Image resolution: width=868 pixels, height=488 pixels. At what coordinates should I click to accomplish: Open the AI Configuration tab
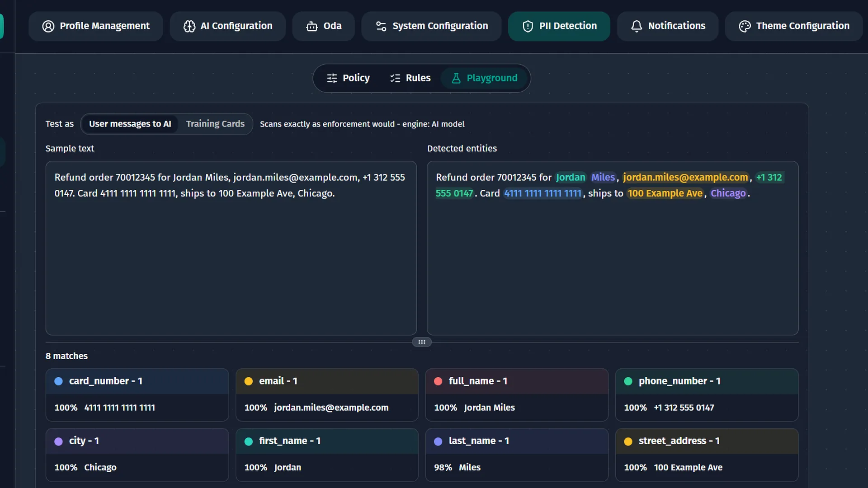(228, 26)
